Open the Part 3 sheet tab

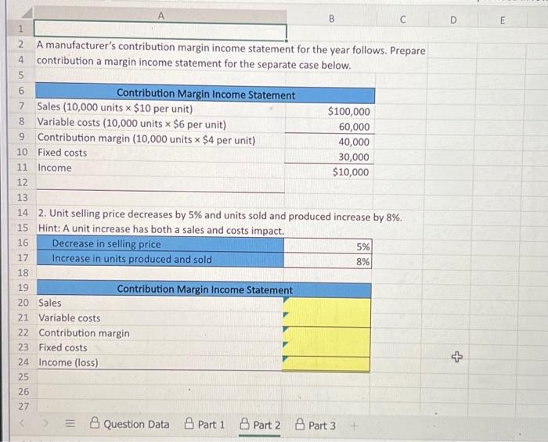pyautogui.click(x=315, y=426)
